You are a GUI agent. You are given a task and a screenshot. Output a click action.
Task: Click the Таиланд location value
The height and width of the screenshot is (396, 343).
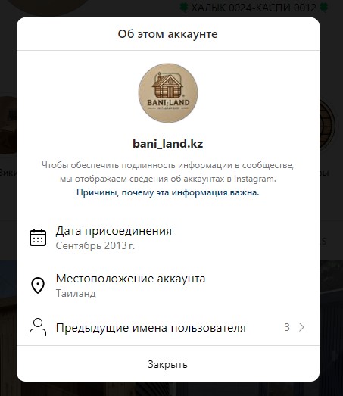[x=76, y=293]
